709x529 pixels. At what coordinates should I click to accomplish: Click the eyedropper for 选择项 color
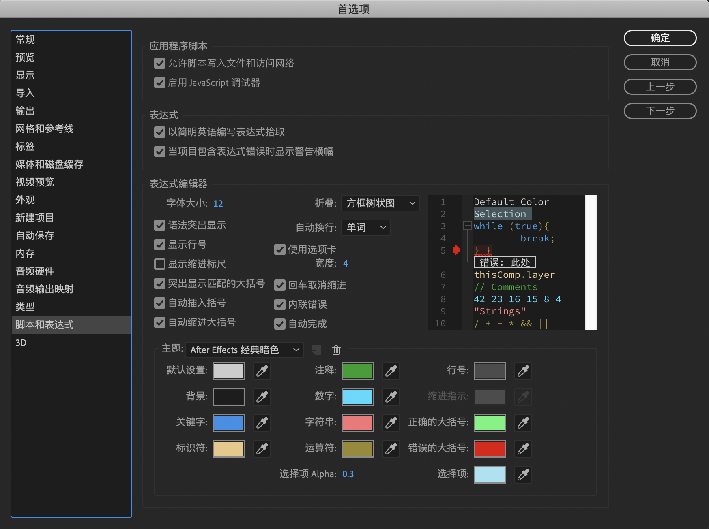[x=523, y=475]
